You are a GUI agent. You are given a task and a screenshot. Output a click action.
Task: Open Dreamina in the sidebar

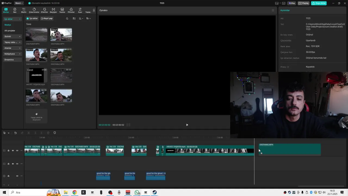pyautogui.click(x=12, y=60)
